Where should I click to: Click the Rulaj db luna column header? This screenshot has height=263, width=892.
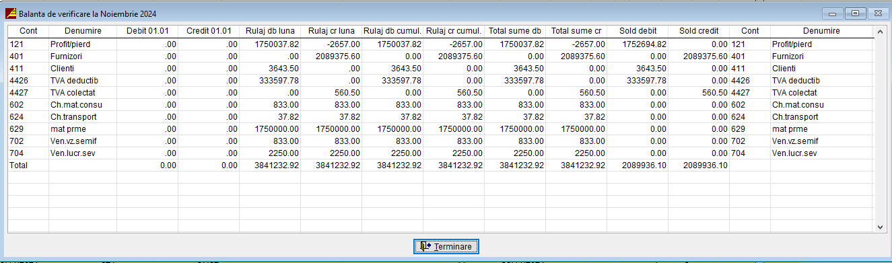point(270,31)
